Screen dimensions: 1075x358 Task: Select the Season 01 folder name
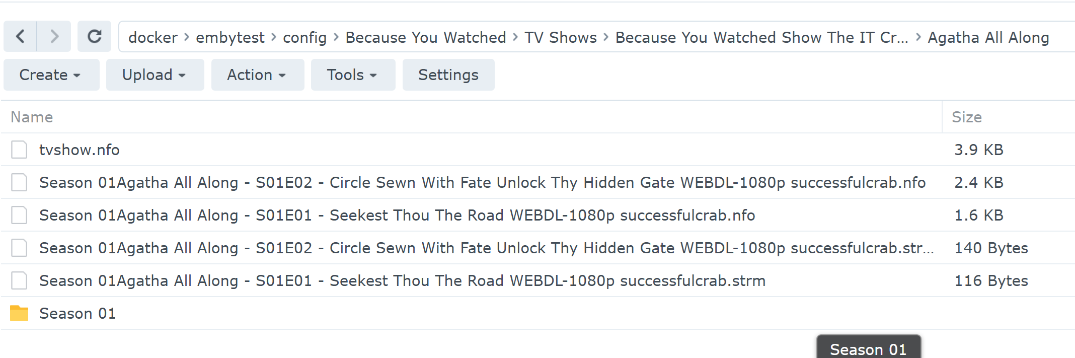pyautogui.click(x=78, y=314)
